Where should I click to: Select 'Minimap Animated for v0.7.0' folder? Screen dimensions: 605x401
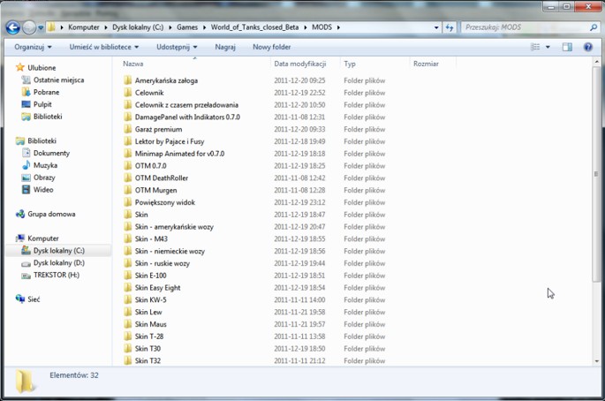coord(179,154)
